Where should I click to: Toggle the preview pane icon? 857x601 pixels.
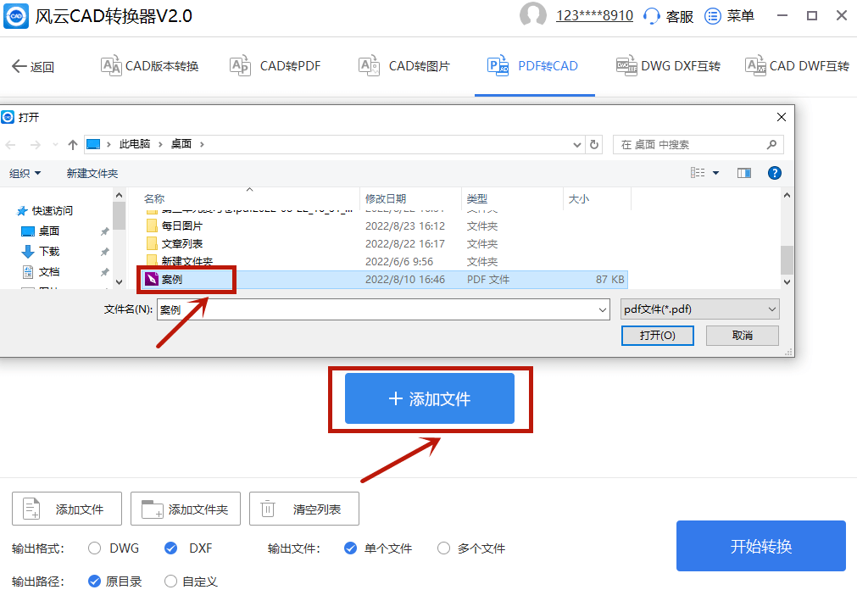[744, 173]
